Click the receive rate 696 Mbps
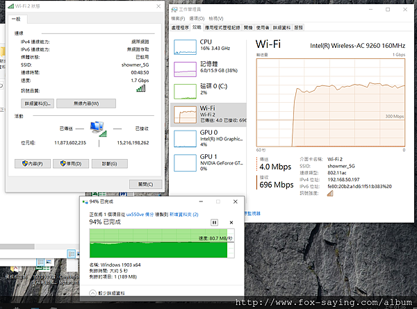The height and width of the screenshot is (309, 417). pos(277,185)
